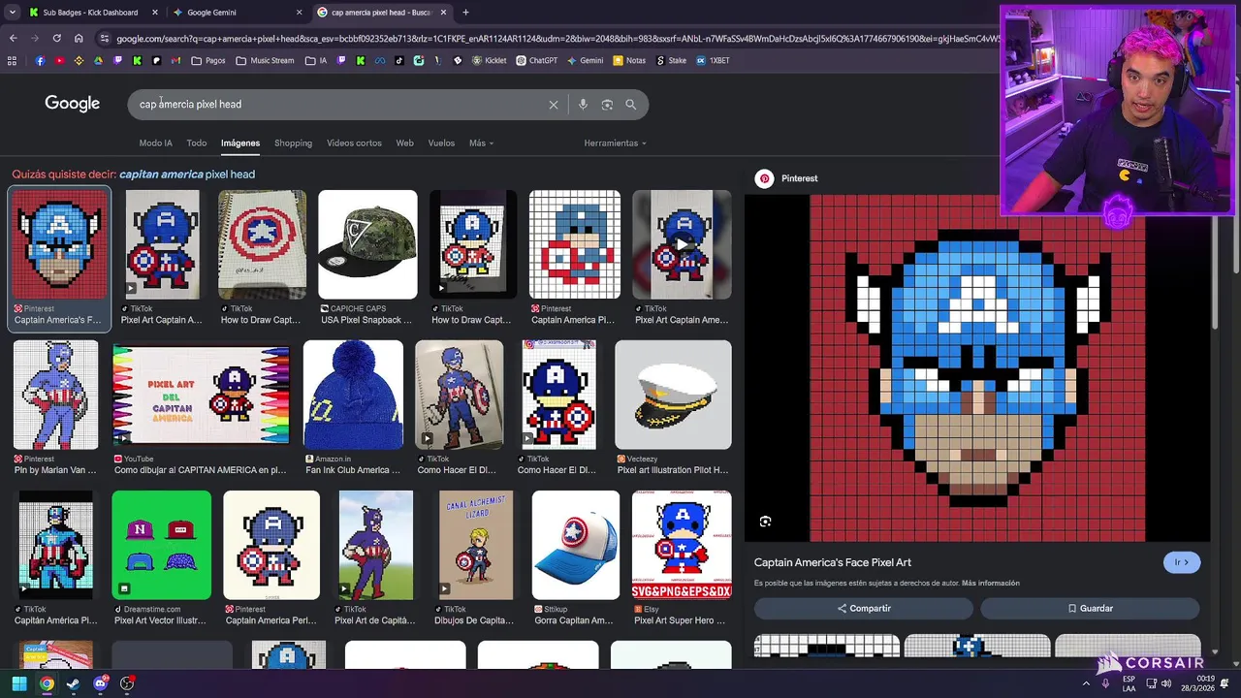Viewport: 1241px width, 698px height.
Task: Open the Pixel Art Vector Illustration Dreamstime thumbnail
Action: coord(161,545)
